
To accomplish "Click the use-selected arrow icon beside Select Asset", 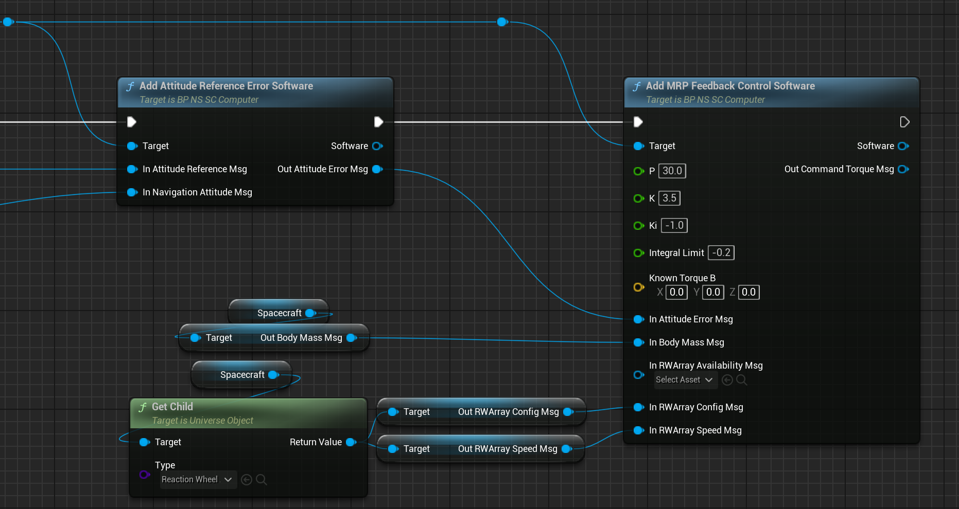I will (x=727, y=380).
